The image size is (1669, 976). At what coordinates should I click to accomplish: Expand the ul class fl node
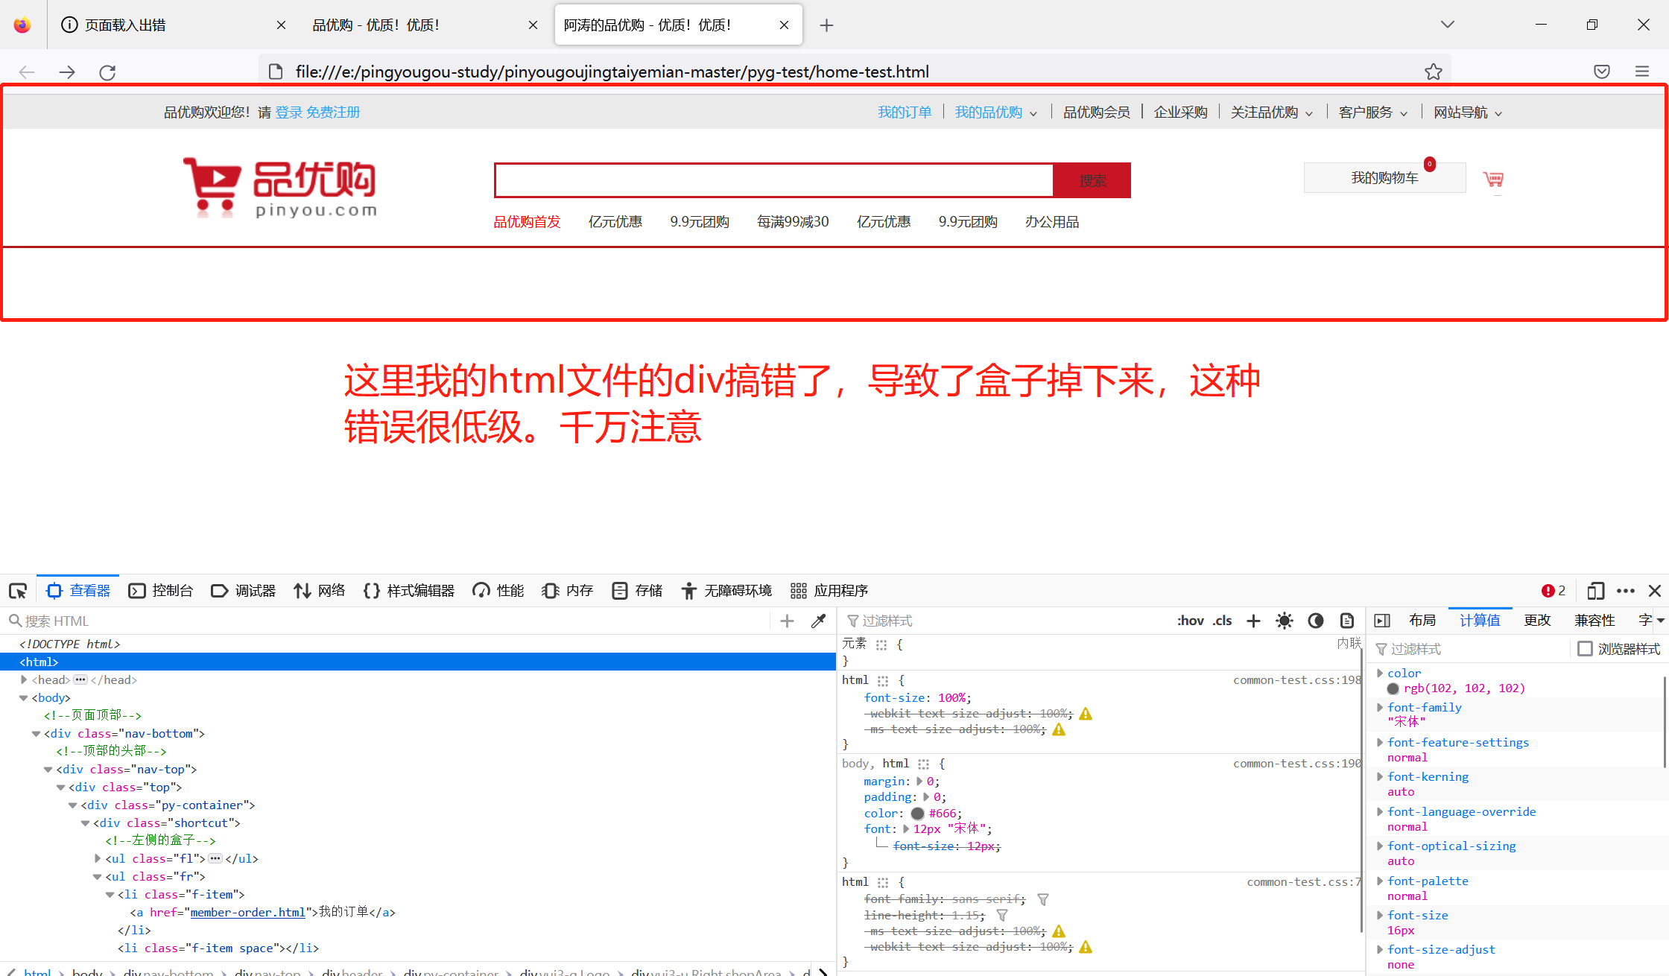pos(98,858)
